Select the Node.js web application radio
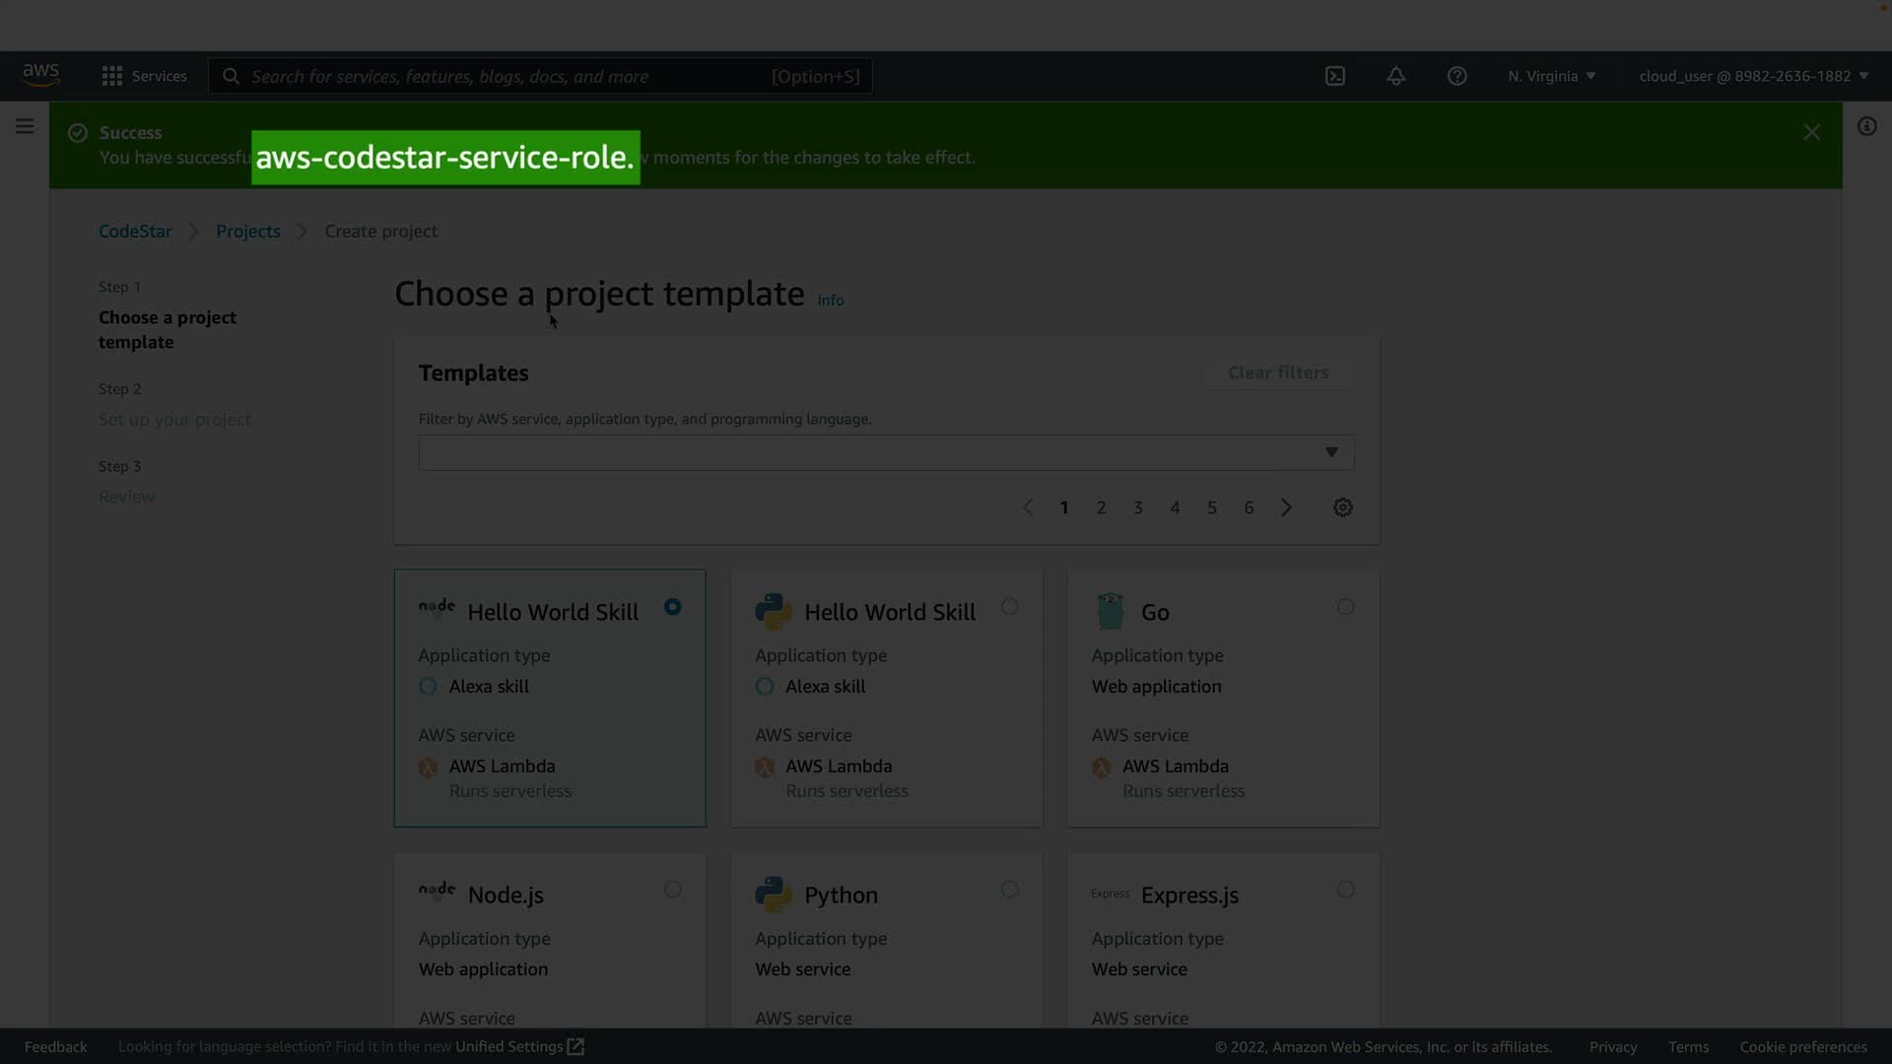The width and height of the screenshot is (1892, 1064). (x=673, y=890)
